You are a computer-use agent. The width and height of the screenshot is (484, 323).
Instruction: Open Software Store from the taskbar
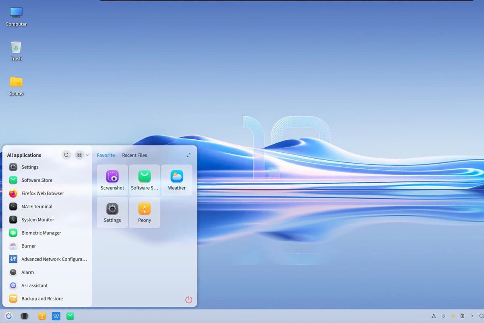[70, 316]
